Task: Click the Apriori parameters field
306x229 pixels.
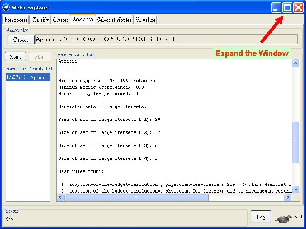Action: [x=167, y=39]
